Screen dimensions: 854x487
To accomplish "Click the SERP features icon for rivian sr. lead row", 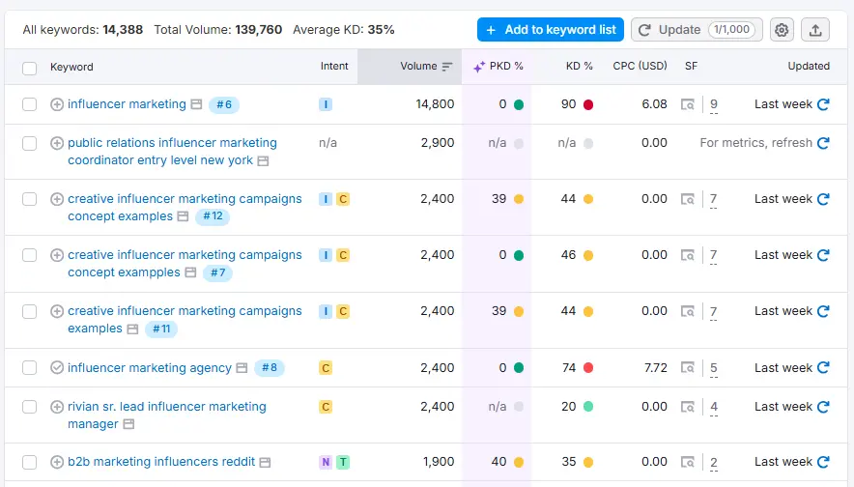I will point(688,407).
